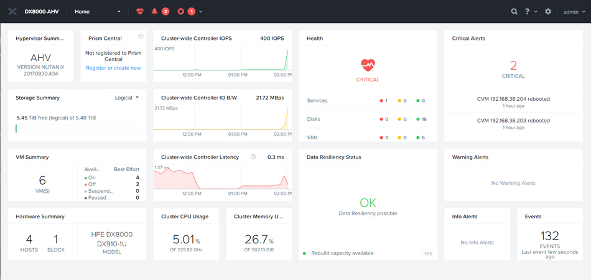Click the OK data resiliency status
The height and width of the screenshot is (280, 591).
368,203
